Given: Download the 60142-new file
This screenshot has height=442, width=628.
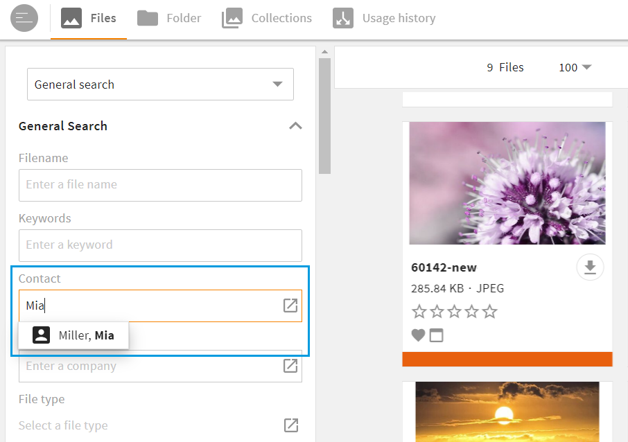Looking at the screenshot, I should (590, 269).
